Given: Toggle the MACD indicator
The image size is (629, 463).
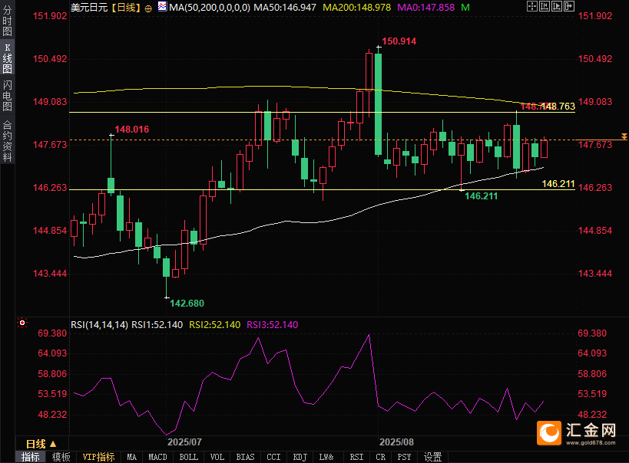Looking at the screenshot, I should click(x=157, y=457).
